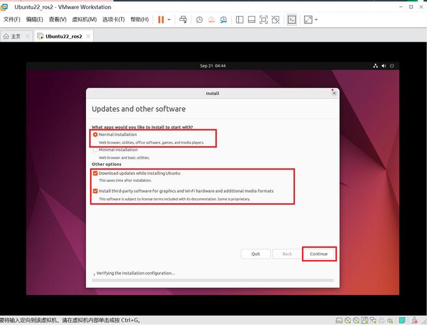The width and height of the screenshot is (427, 325).
Task: Send Ctrl+Alt+Del to the VM
Action: [x=184, y=19]
